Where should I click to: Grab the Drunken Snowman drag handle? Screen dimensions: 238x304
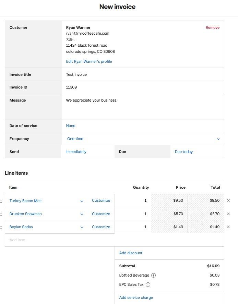[x=1, y=214]
